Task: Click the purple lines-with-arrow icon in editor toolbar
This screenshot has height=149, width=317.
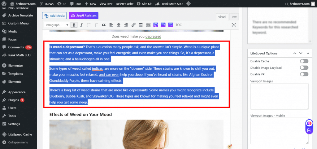Action: [163, 25]
